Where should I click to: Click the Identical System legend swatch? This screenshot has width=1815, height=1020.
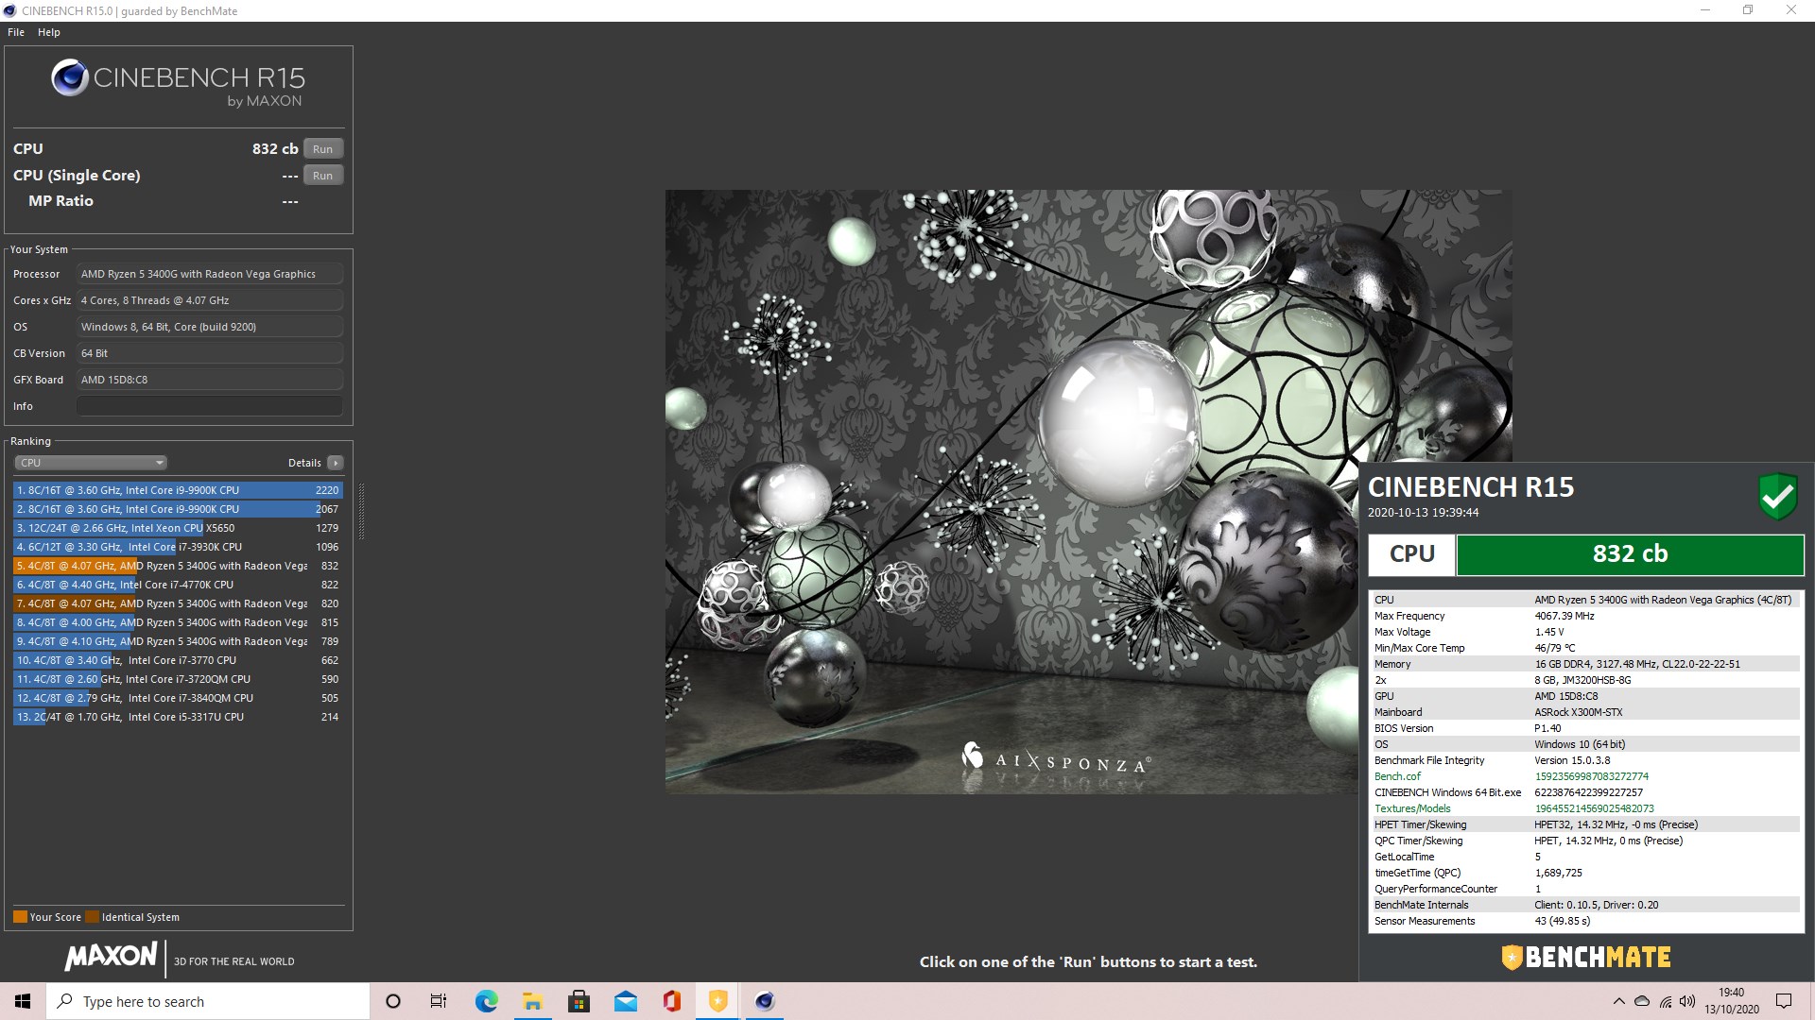tap(92, 917)
